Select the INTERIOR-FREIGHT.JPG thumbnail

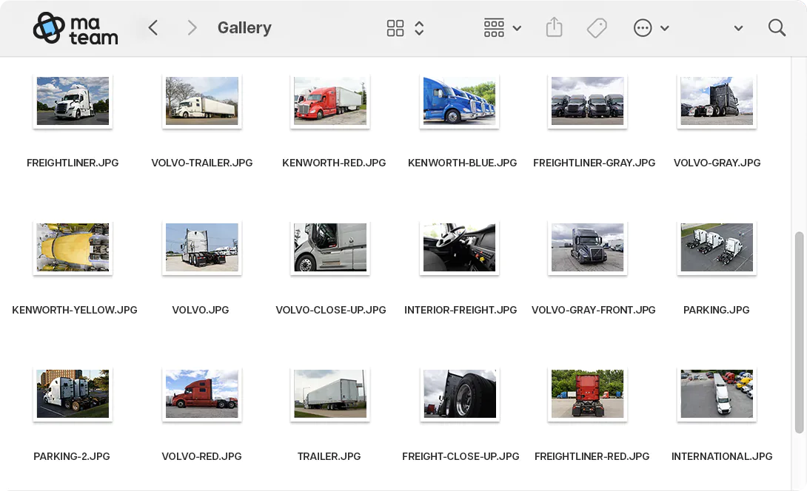tap(459, 247)
